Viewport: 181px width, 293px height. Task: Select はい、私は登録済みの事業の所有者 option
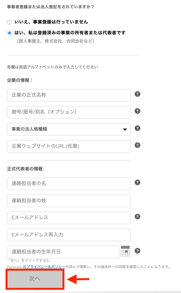tap(9, 33)
